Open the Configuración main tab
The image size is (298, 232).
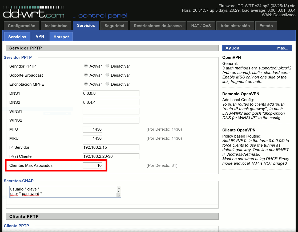(x=22, y=26)
